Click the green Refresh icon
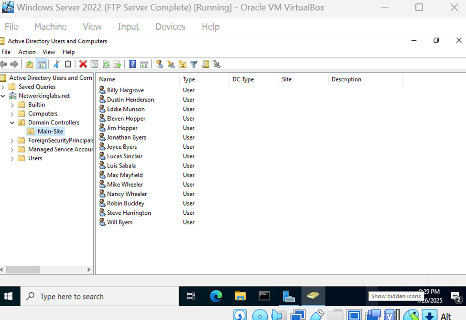Screen dimensions: 466x320 pos(106,64)
